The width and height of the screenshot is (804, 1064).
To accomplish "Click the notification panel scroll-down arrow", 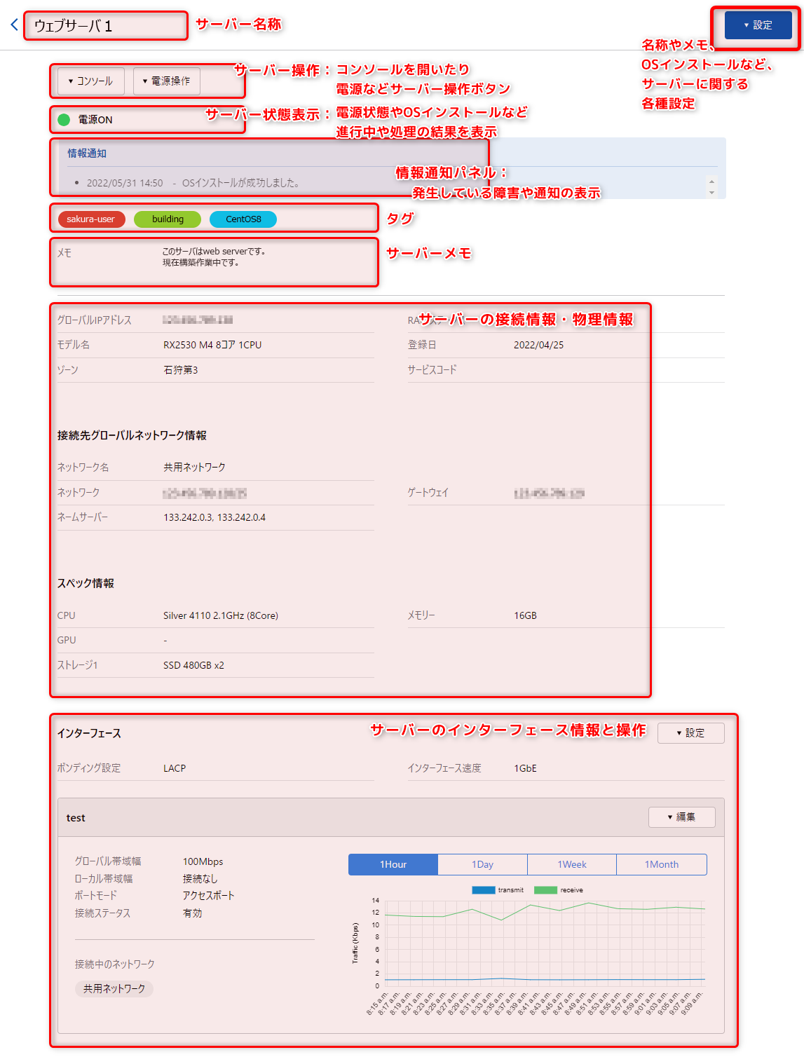I will (x=712, y=192).
